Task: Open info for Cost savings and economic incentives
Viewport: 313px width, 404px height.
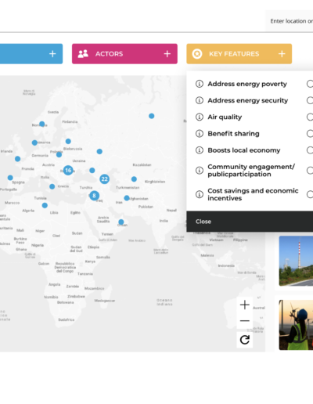Action: (200, 194)
